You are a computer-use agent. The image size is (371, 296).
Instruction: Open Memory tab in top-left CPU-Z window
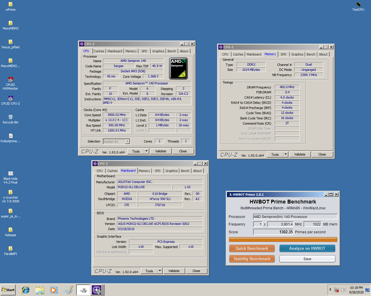(131, 51)
